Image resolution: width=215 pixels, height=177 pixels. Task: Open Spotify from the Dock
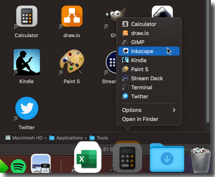18,166
